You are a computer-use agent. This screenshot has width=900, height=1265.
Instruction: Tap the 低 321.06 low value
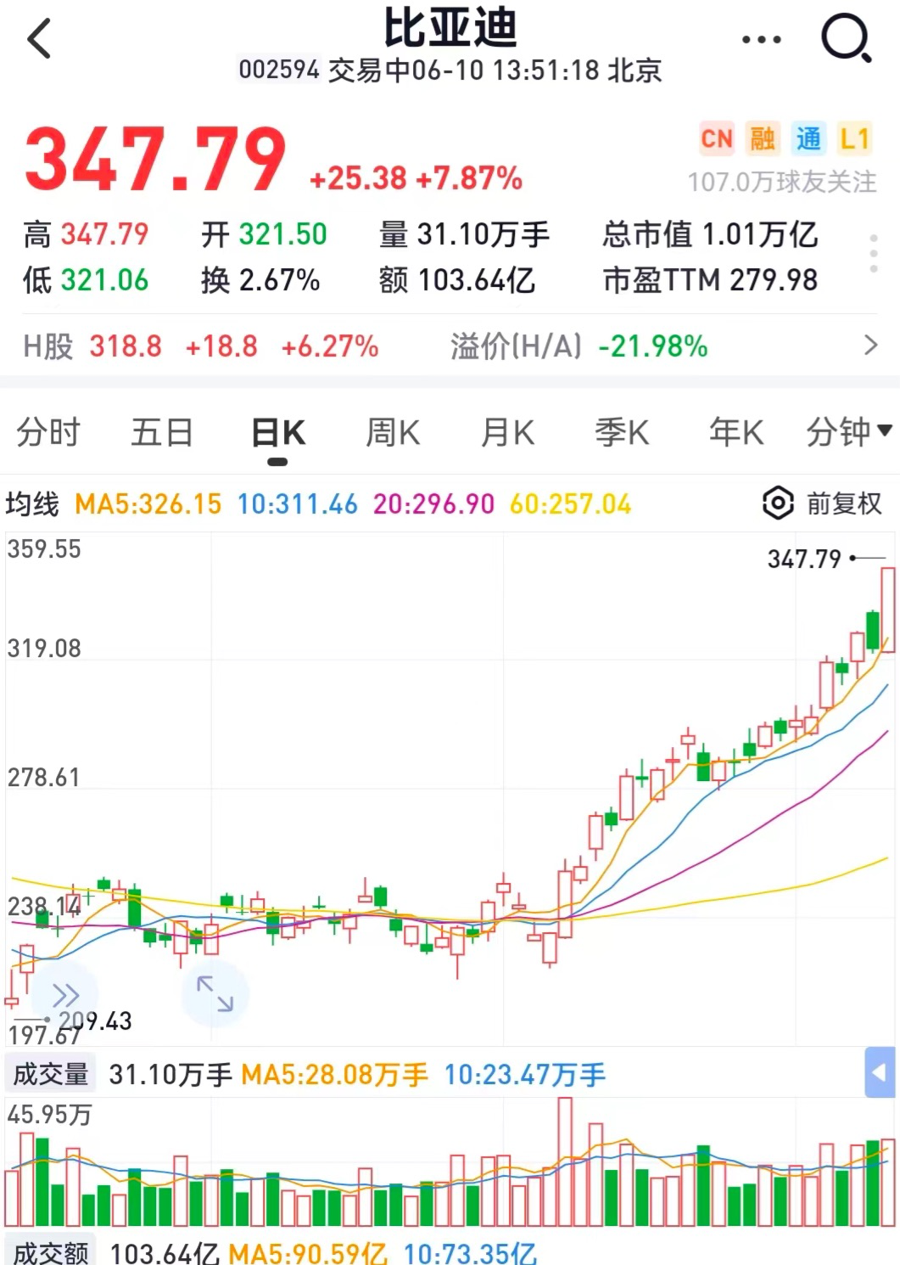tap(86, 280)
